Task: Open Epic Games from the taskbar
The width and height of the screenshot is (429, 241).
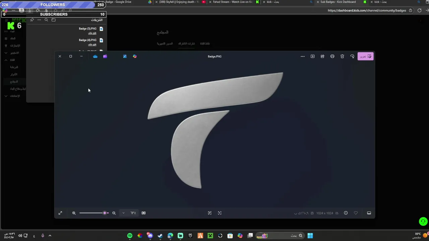Action: click(x=190, y=236)
